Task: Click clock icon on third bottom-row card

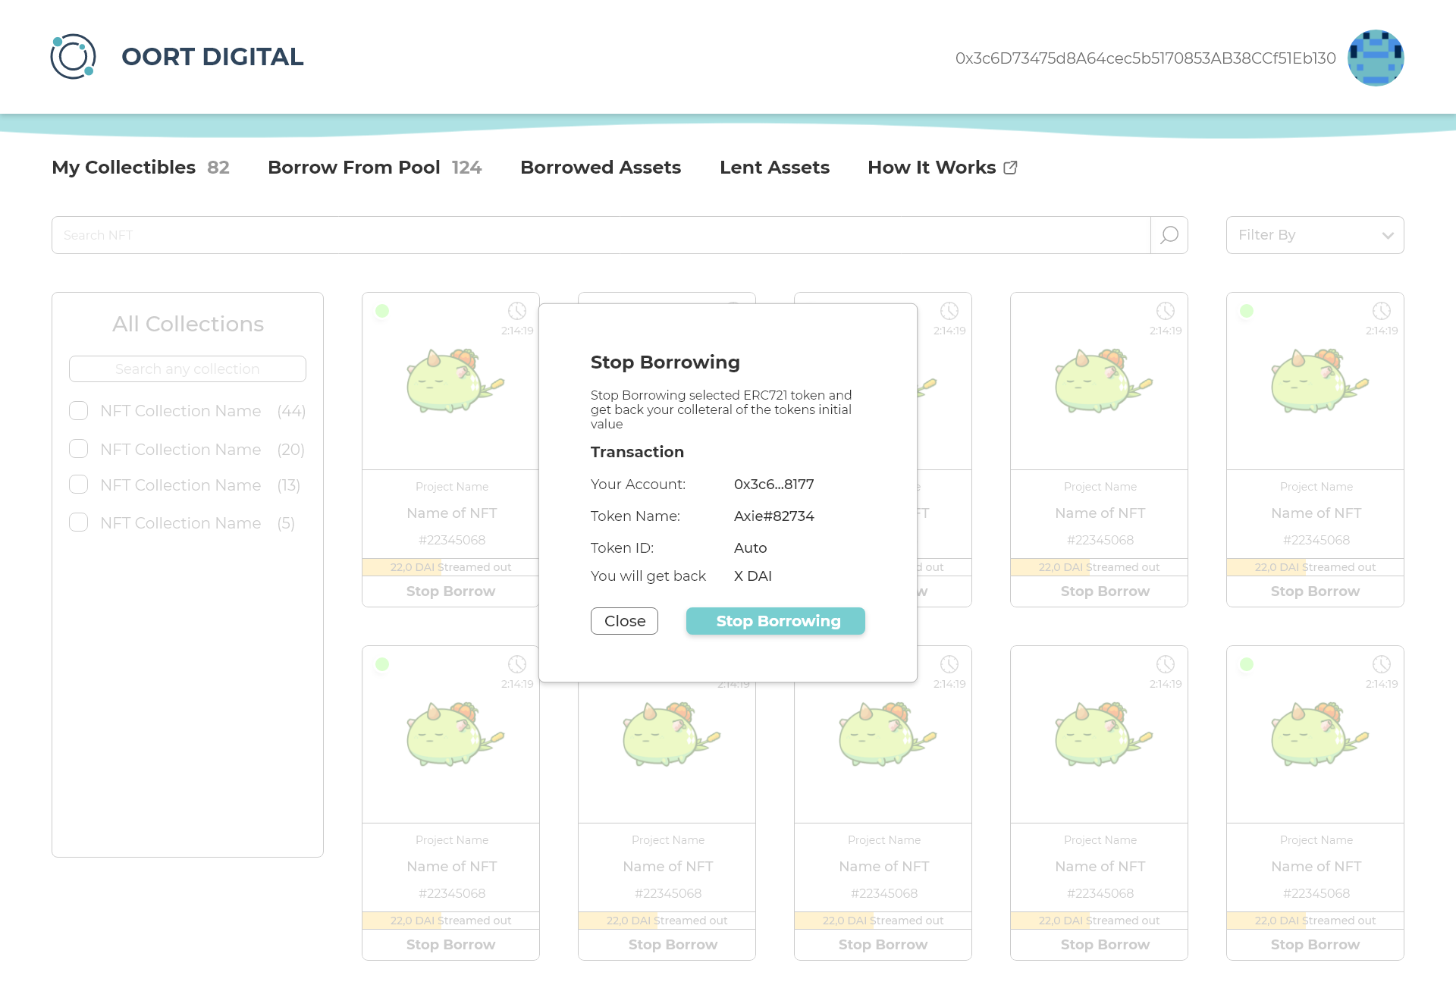Action: [949, 664]
